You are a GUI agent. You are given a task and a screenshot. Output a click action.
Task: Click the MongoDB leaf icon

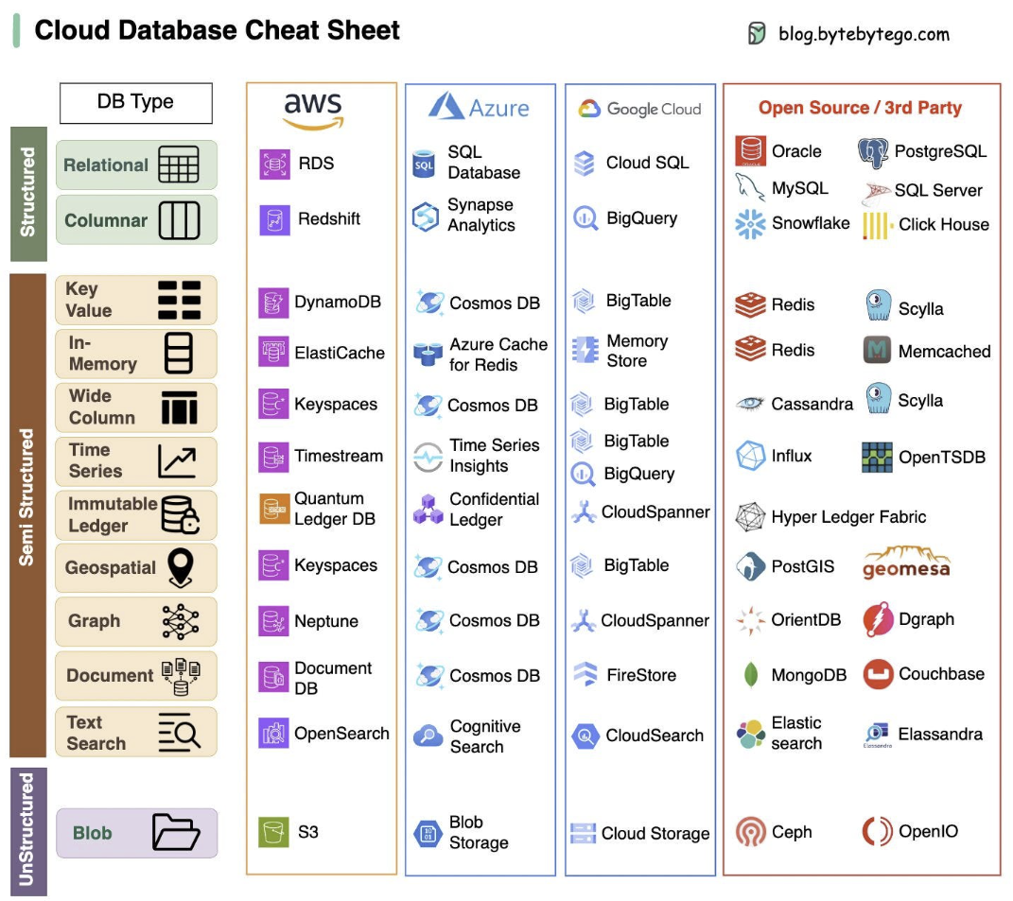(751, 675)
